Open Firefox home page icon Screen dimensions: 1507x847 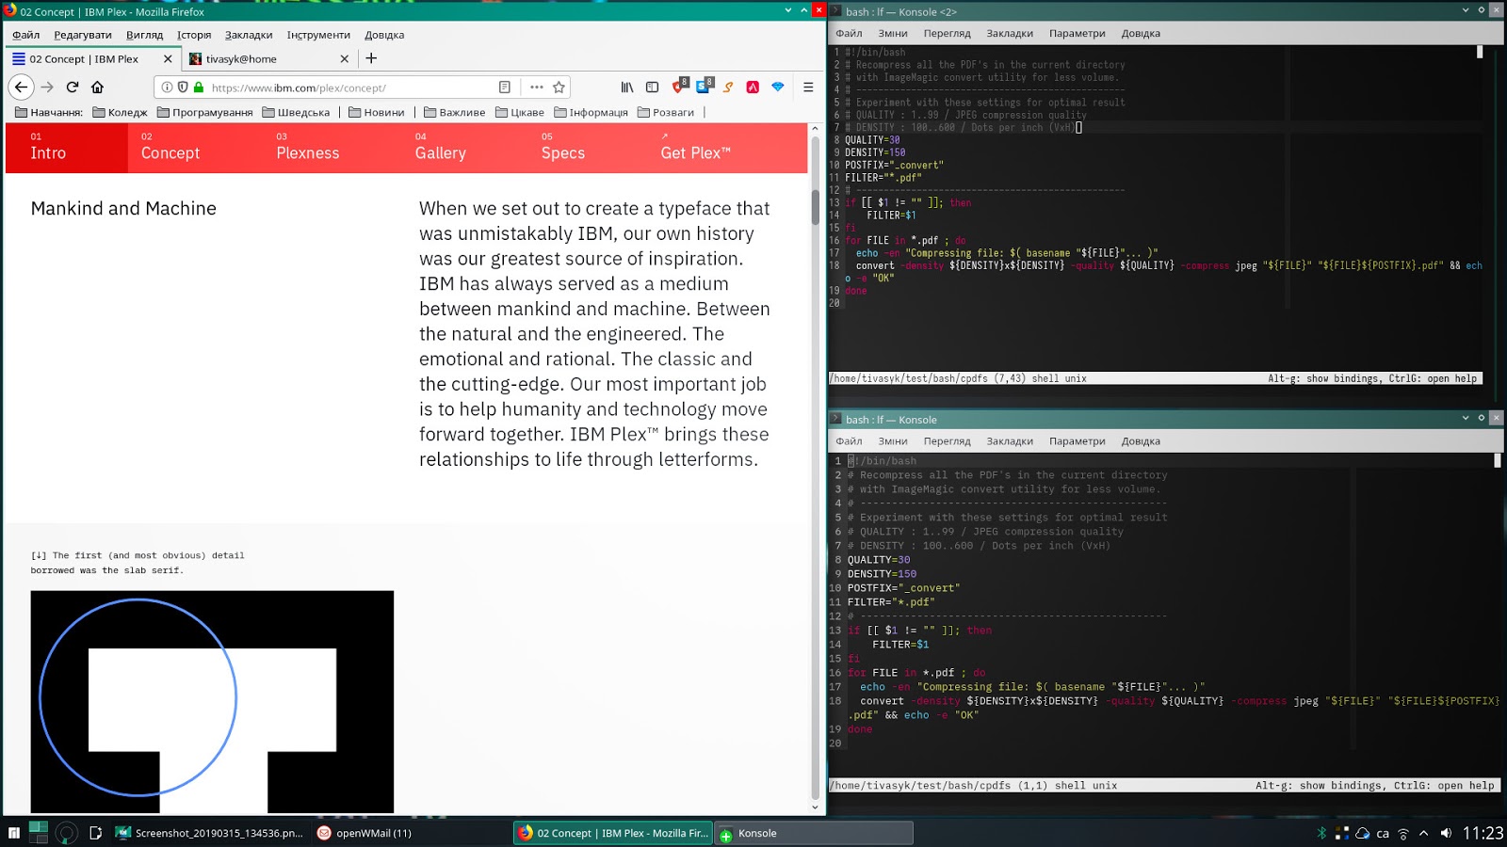(x=97, y=88)
